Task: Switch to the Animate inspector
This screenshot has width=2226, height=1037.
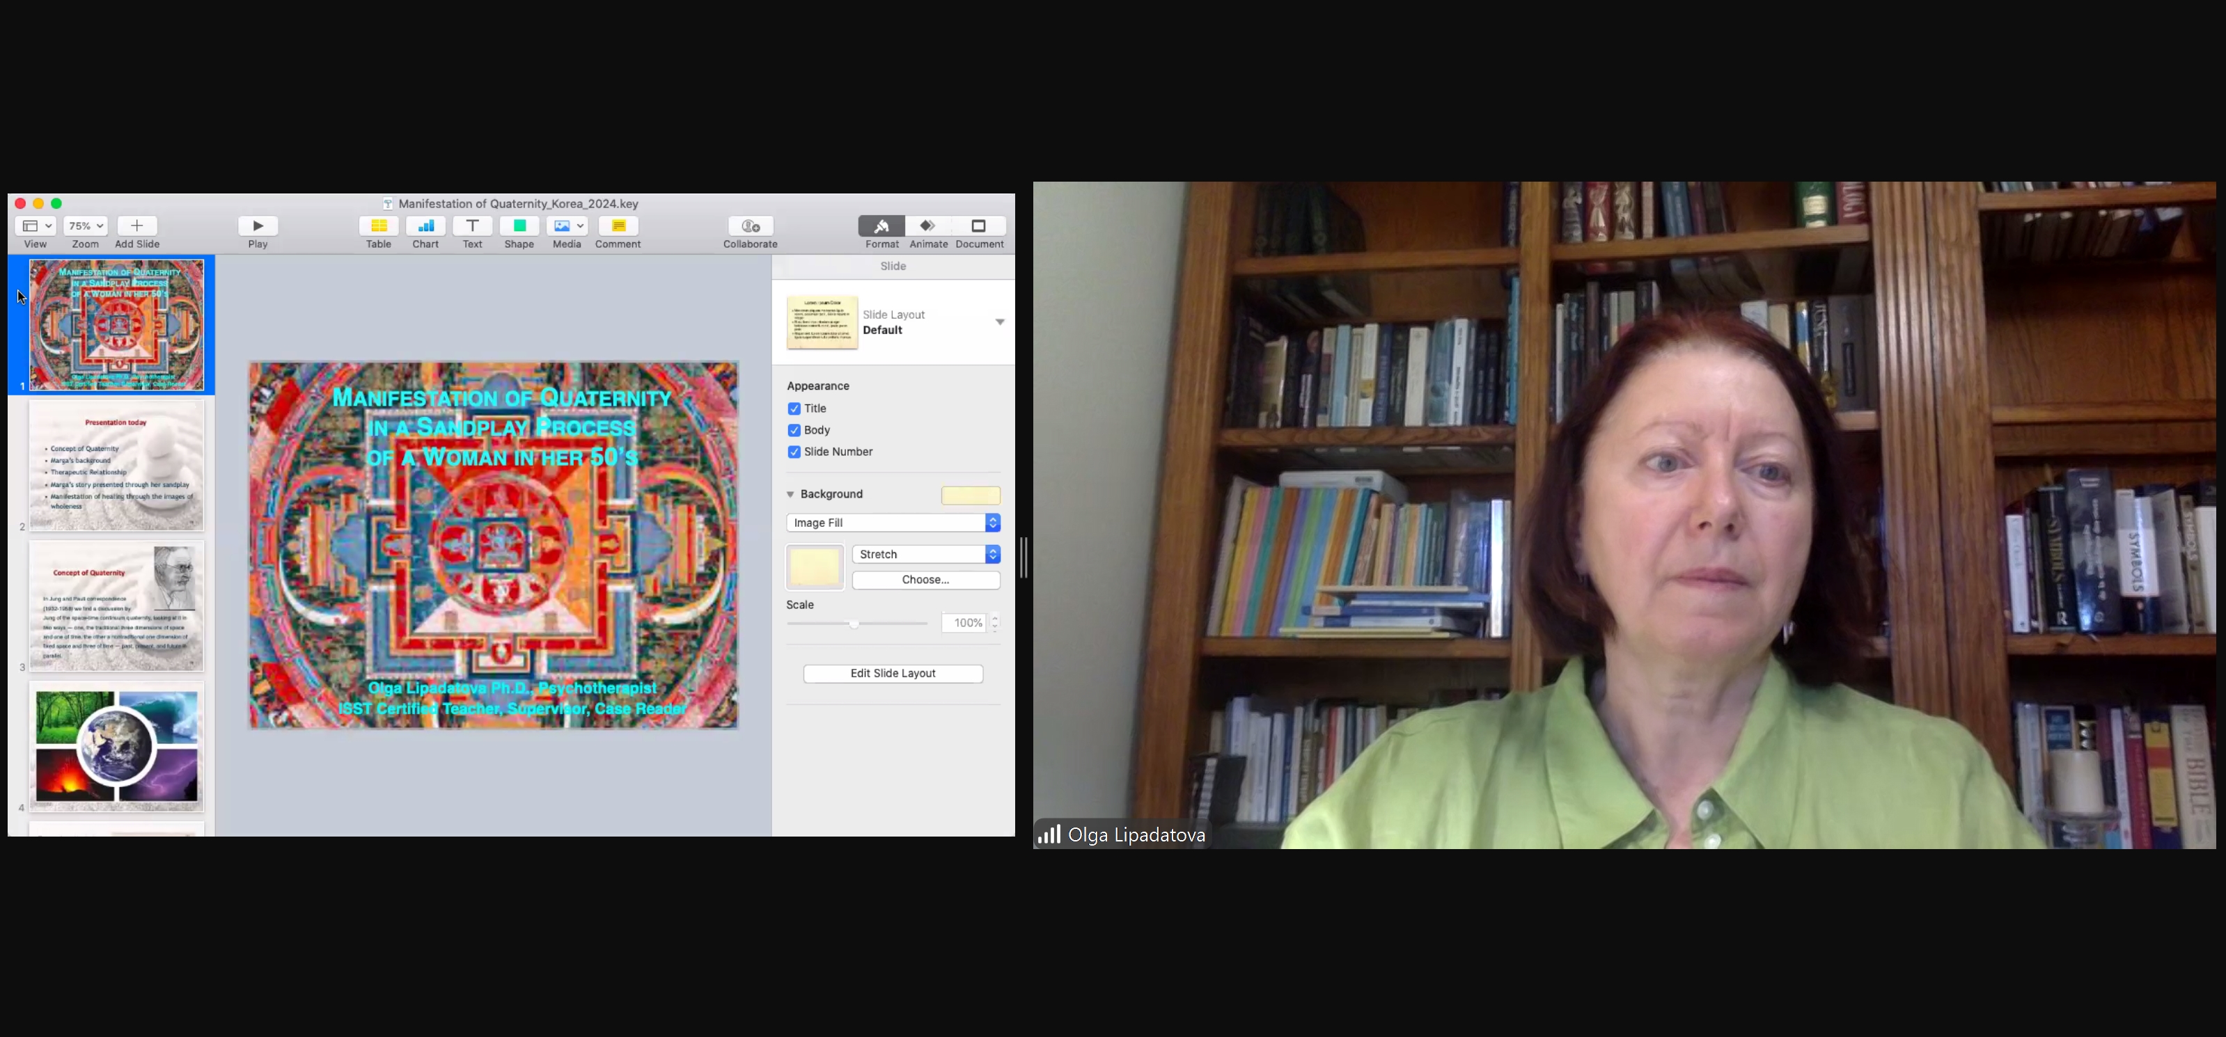Action: click(x=928, y=226)
